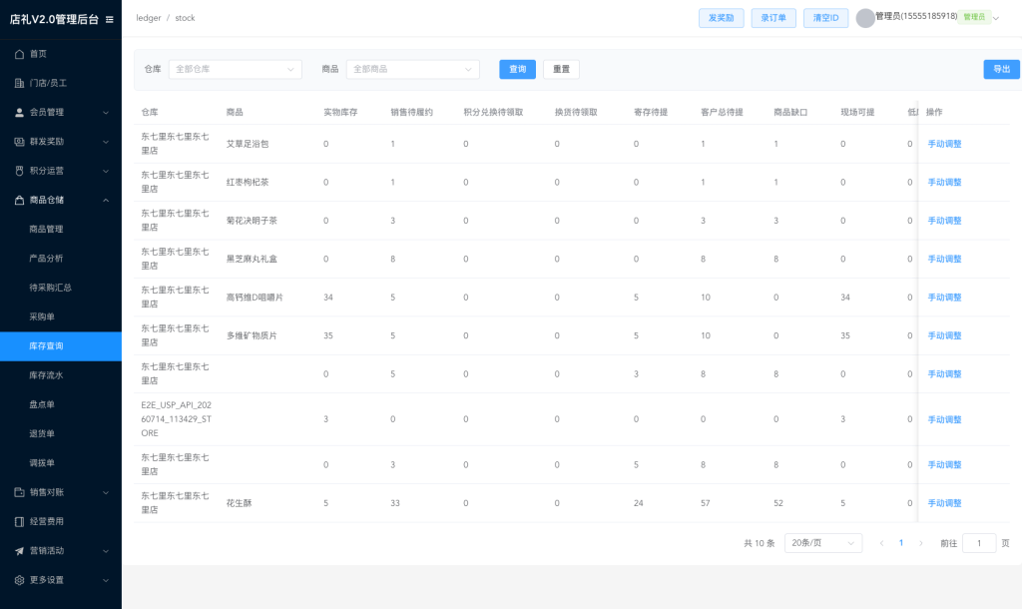The image size is (1022, 609).
Task: Click the member person icon for 会员管理
Action: point(20,112)
